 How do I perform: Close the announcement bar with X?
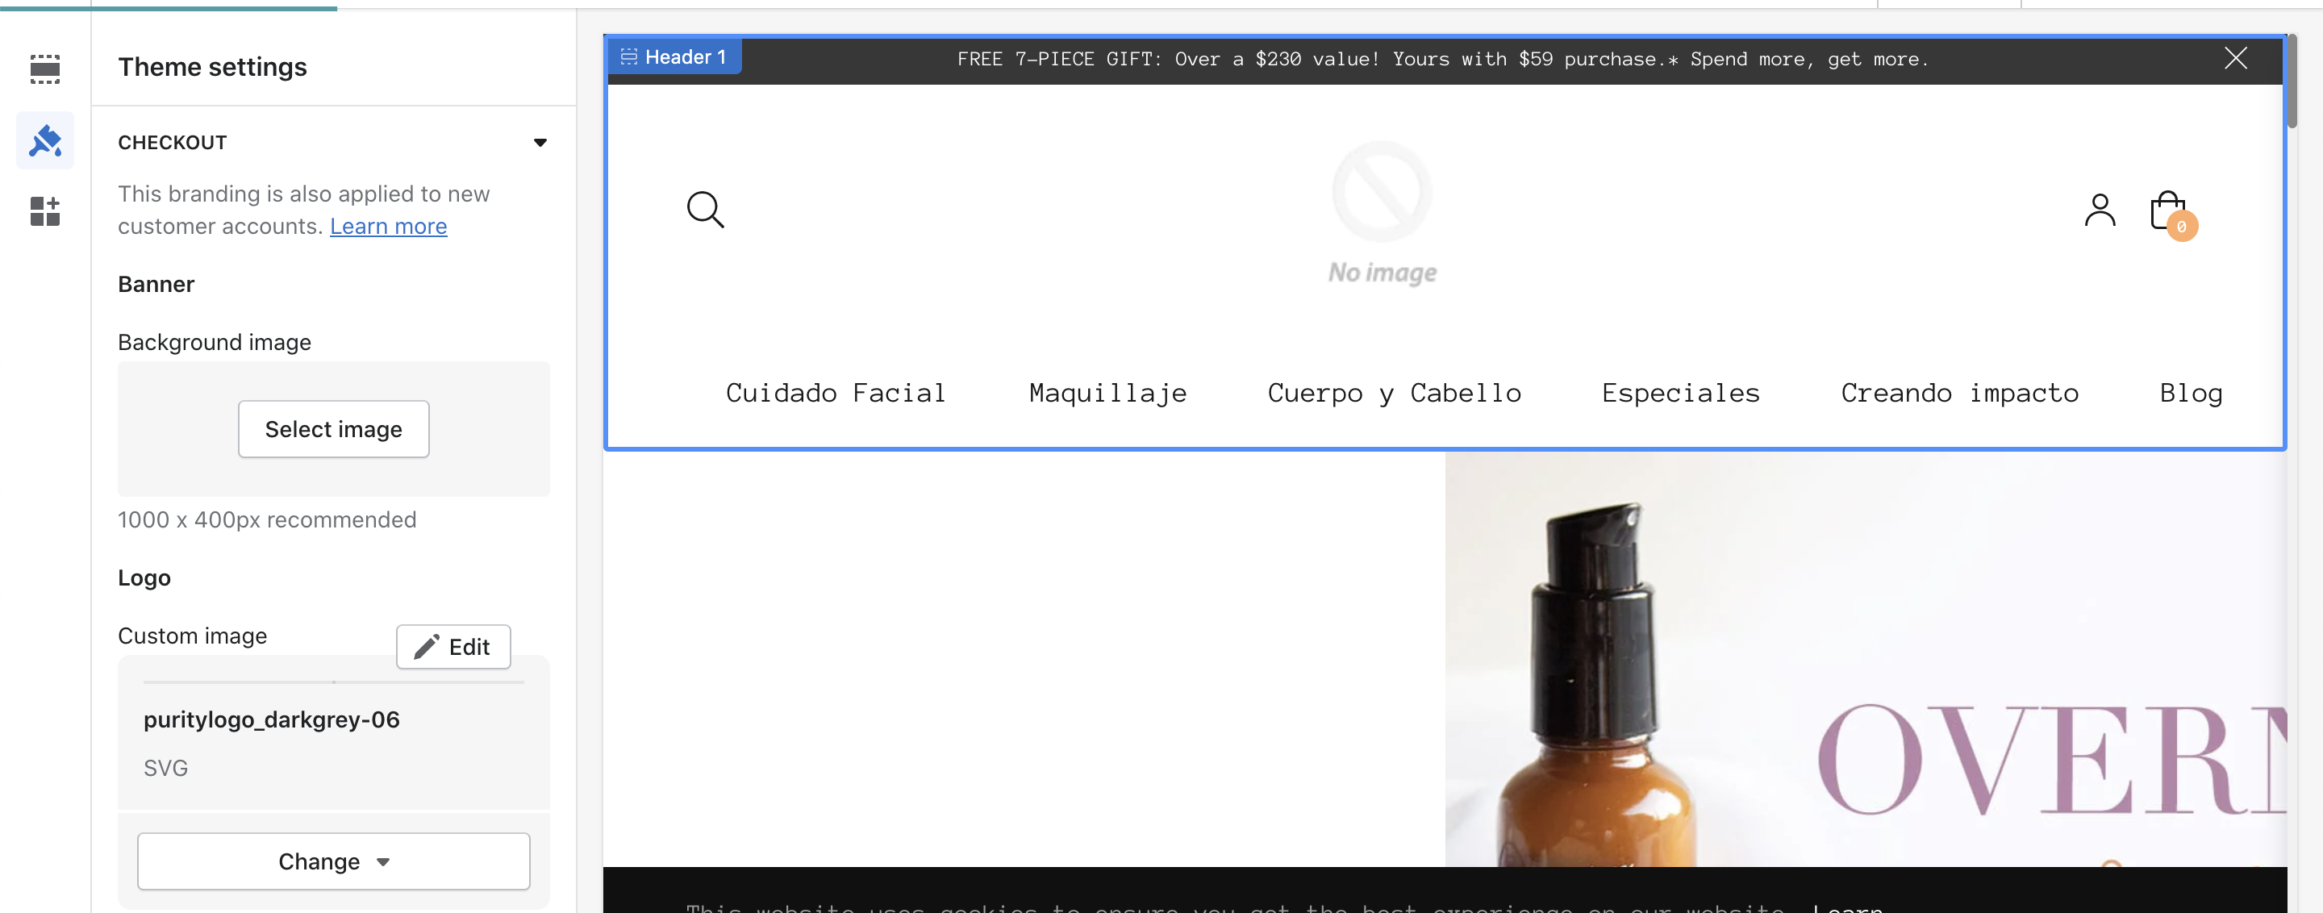point(2234,59)
